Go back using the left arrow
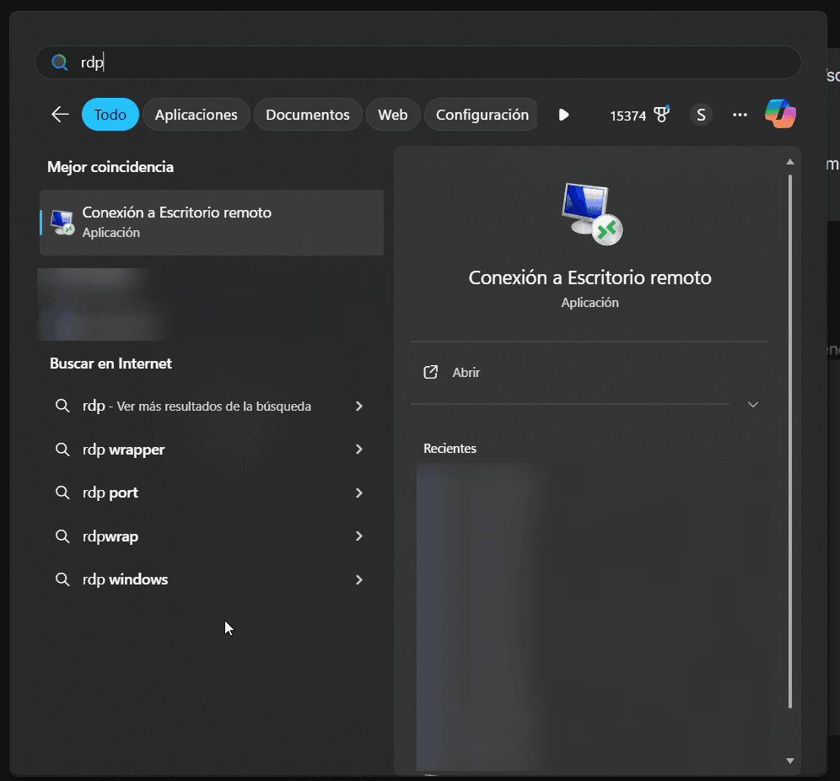The width and height of the screenshot is (840, 781). (x=60, y=114)
